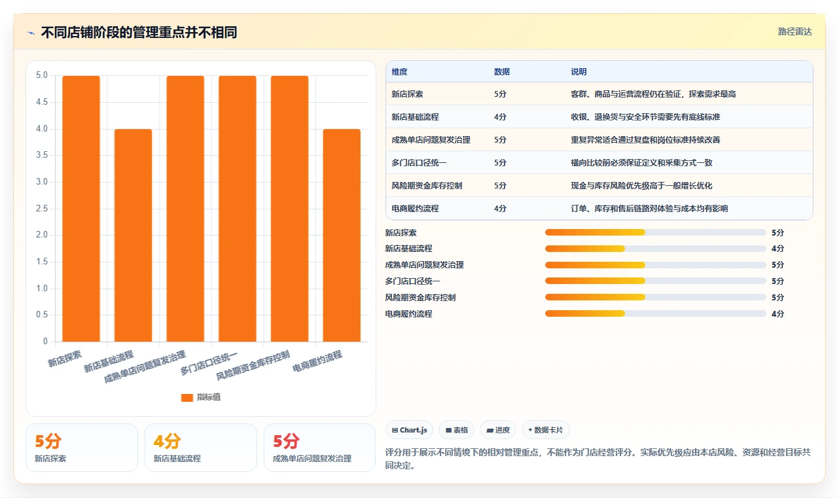
Task: Click the 电商履约流程 progress bar
Action: 655,314
